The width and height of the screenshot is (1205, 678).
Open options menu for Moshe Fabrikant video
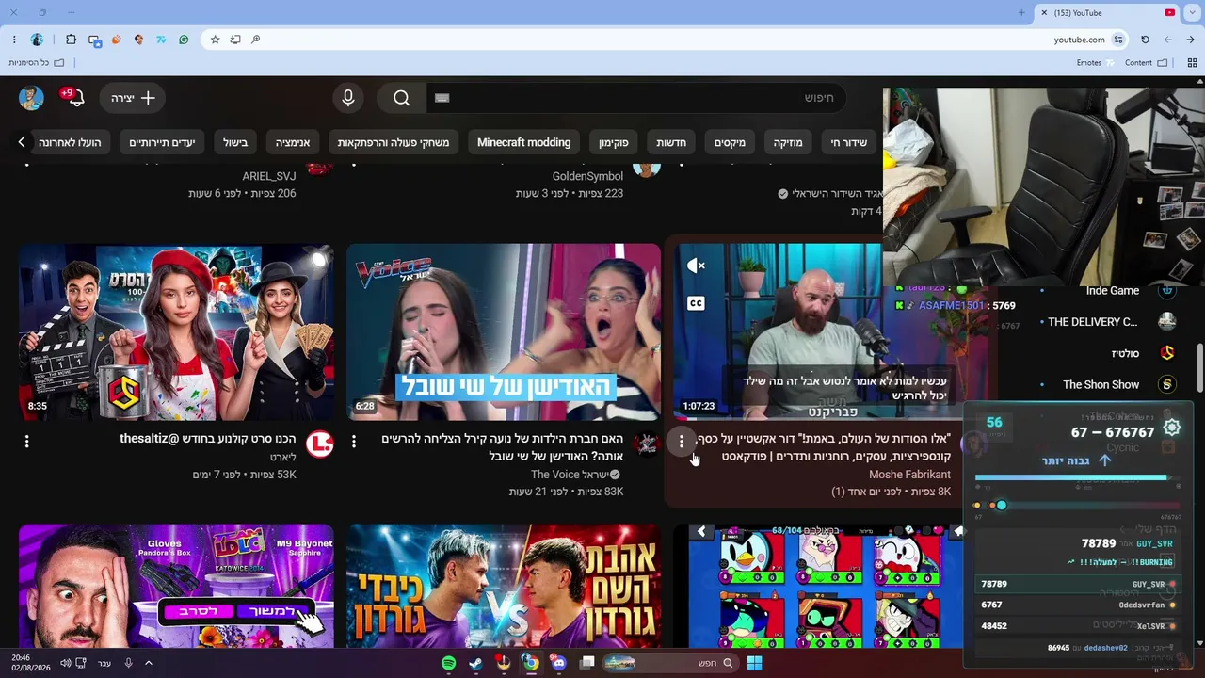682,442
